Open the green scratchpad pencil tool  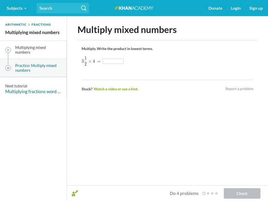tap(75, 193)
